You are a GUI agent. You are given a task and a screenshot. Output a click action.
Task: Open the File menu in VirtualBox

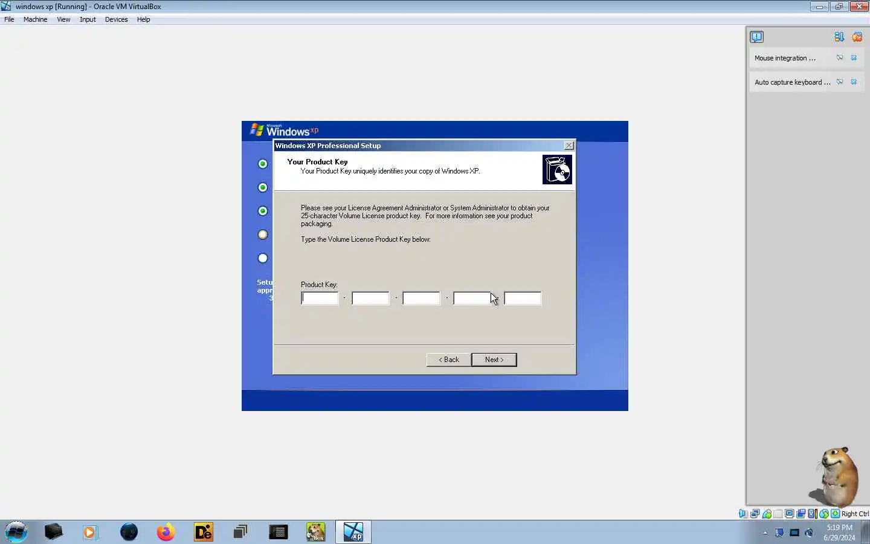coord(9,19)
